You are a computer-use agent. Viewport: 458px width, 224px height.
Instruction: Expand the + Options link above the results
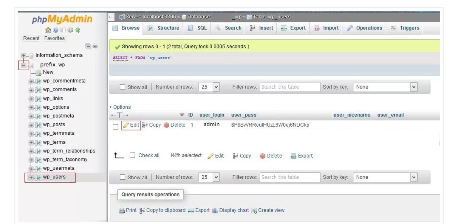120,107
